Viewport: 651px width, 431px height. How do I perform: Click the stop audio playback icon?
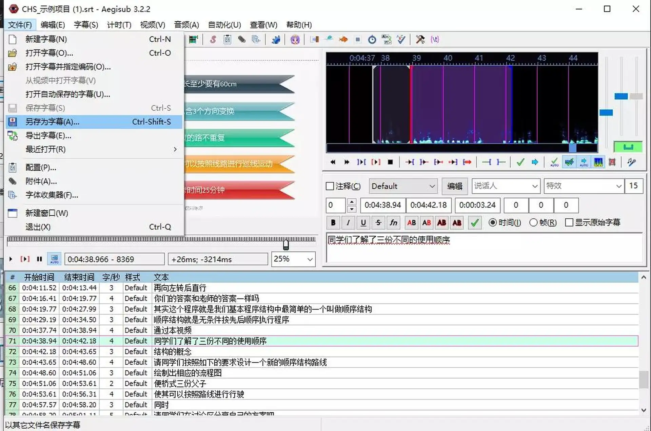coord(390,162)
